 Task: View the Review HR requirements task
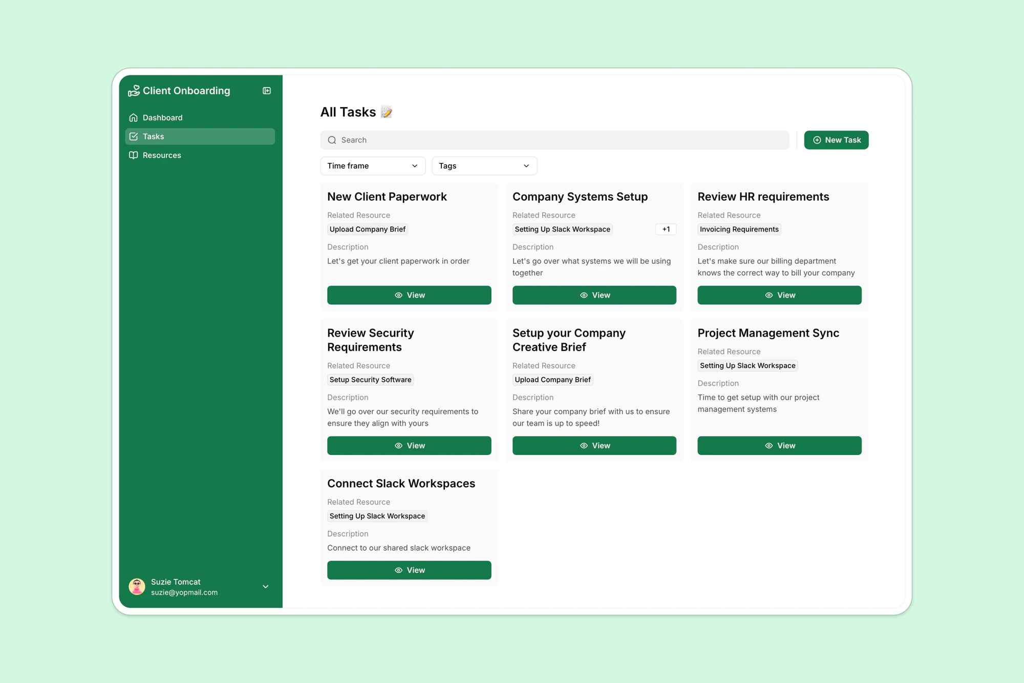pos(779,295)
